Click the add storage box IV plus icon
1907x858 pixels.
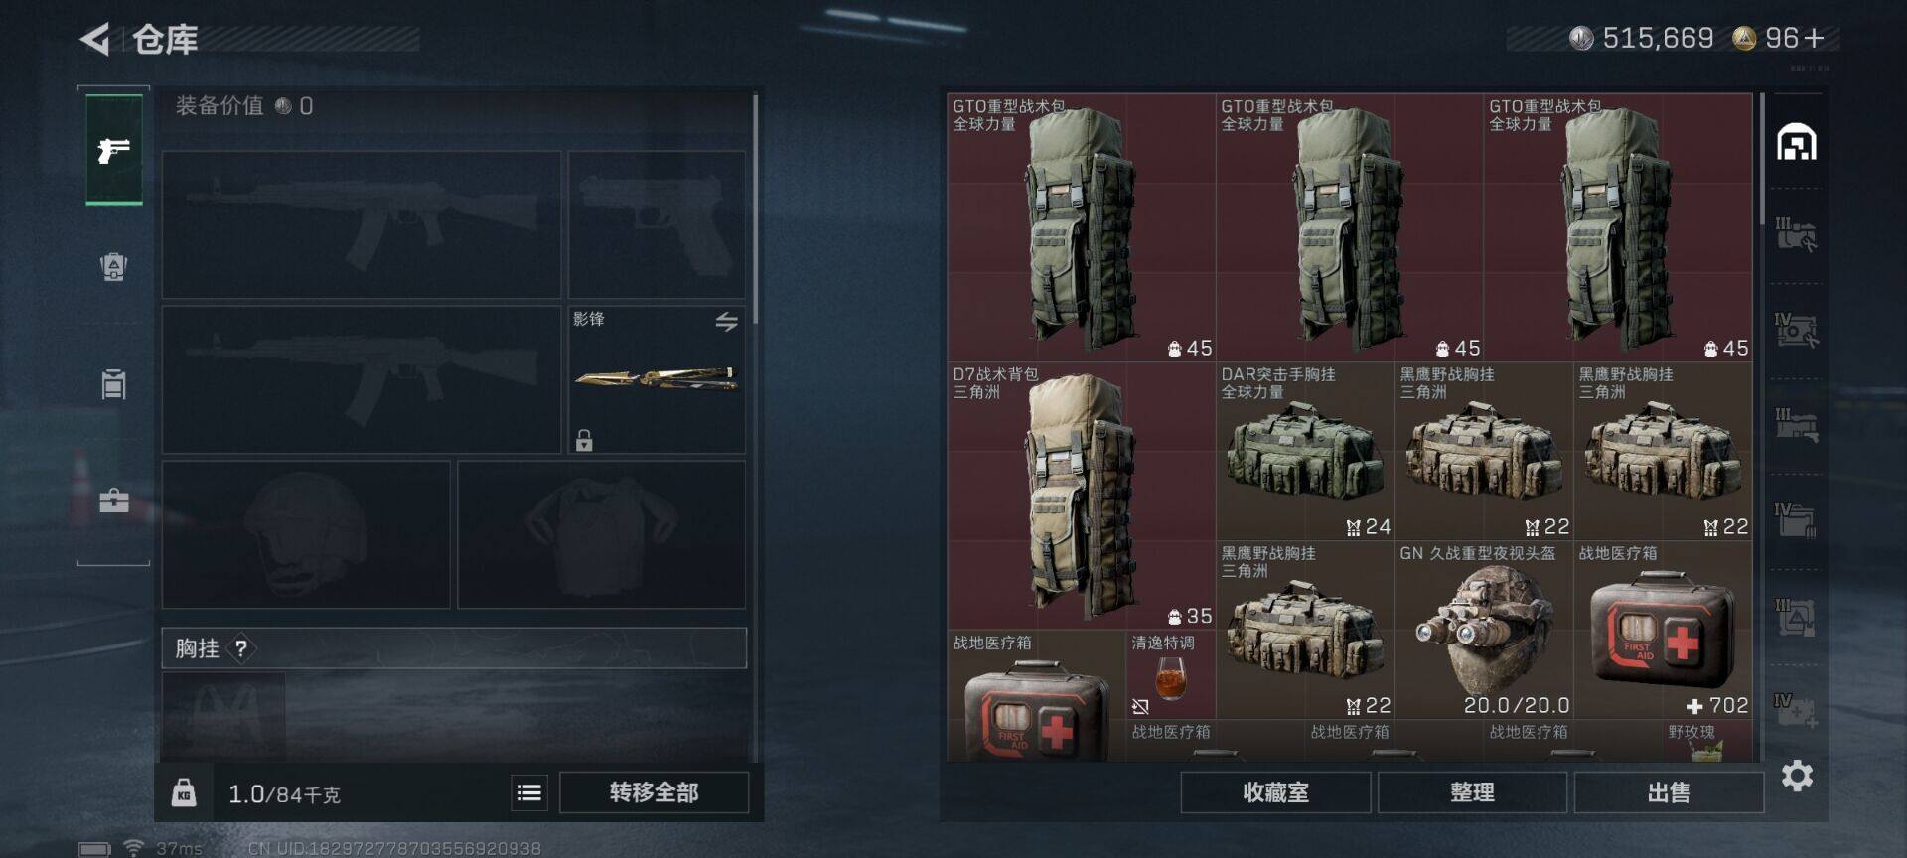pos(1797,711)
